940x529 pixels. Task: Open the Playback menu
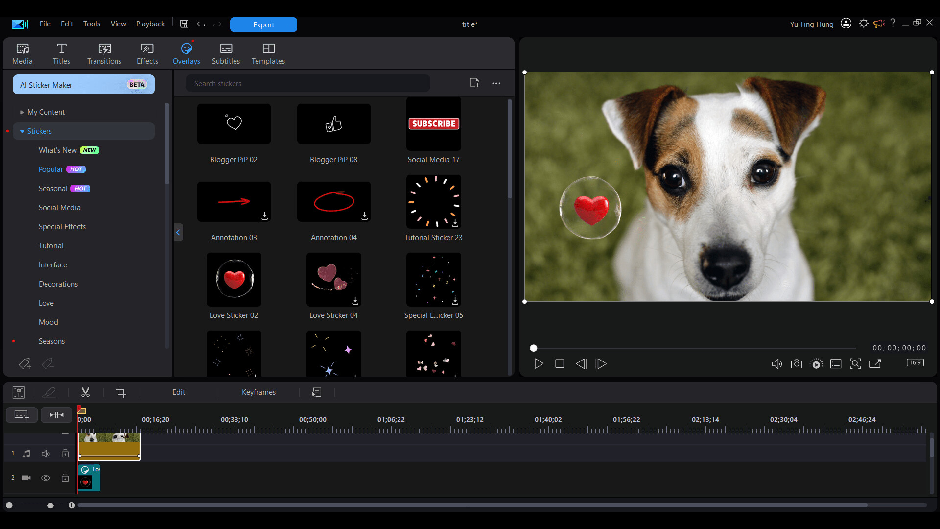150,24
